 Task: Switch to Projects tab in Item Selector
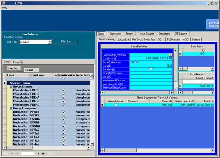pos(17,62)
